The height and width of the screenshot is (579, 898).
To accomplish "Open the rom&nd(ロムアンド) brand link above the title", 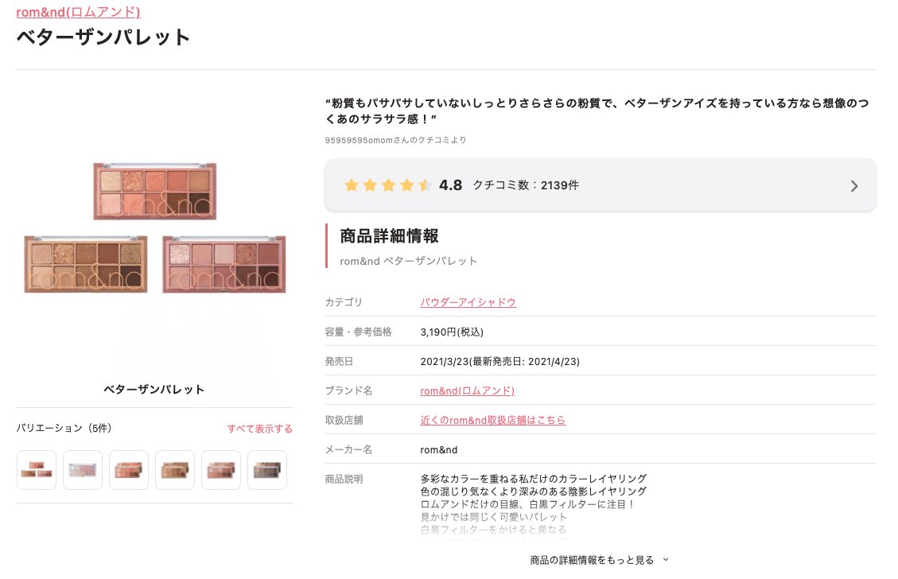I will (79, 12).
